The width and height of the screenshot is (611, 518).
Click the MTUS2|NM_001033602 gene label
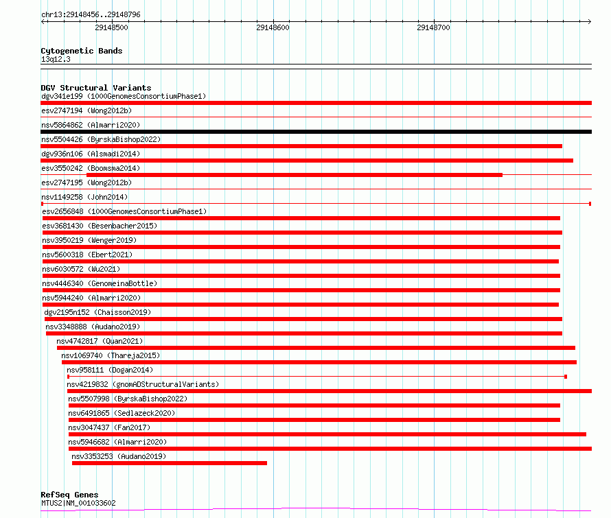pyautogui.click(x=78, y=503)
